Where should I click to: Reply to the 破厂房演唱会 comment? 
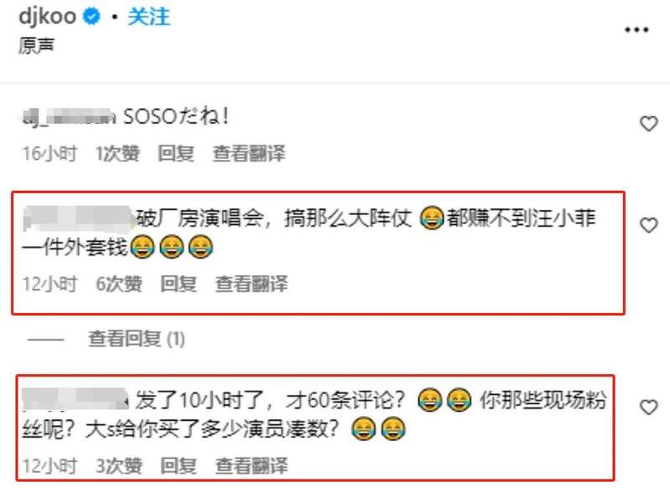(178, 284)
